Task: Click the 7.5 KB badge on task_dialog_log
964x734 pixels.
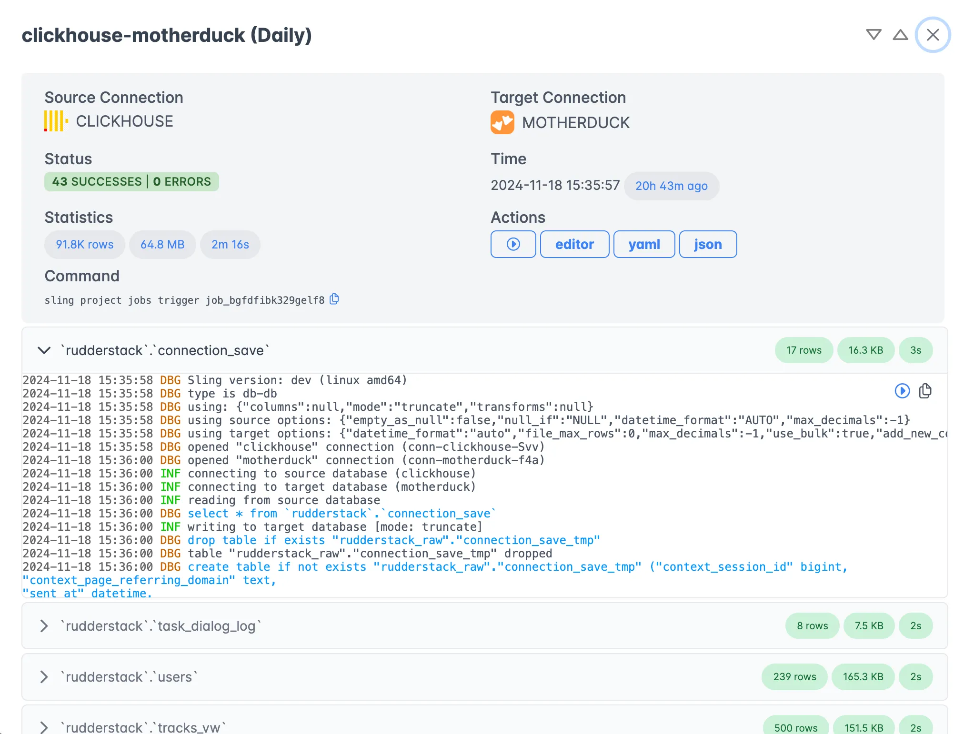Action: pyautogui.click(x=869, y=626)
